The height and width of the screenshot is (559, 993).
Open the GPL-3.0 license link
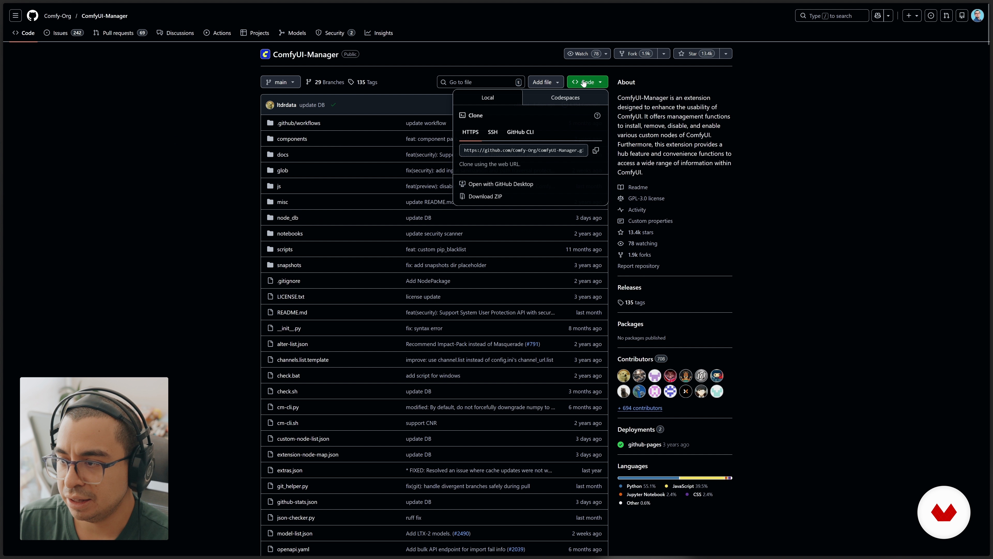tap(646, 198)
